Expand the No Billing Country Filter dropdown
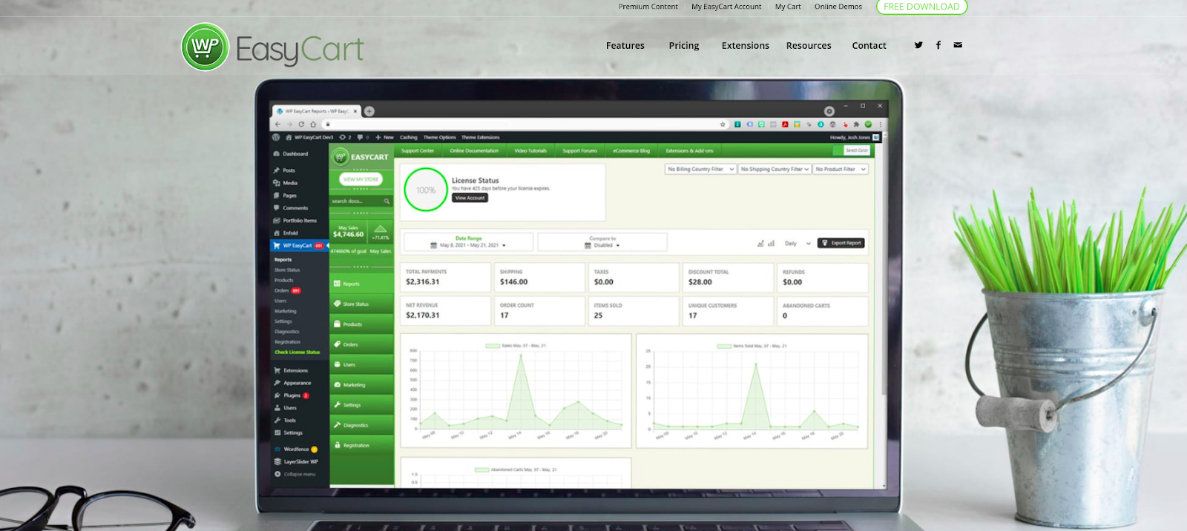The width and height of the screenshot is (1187, 531). [x=700, y=169]
